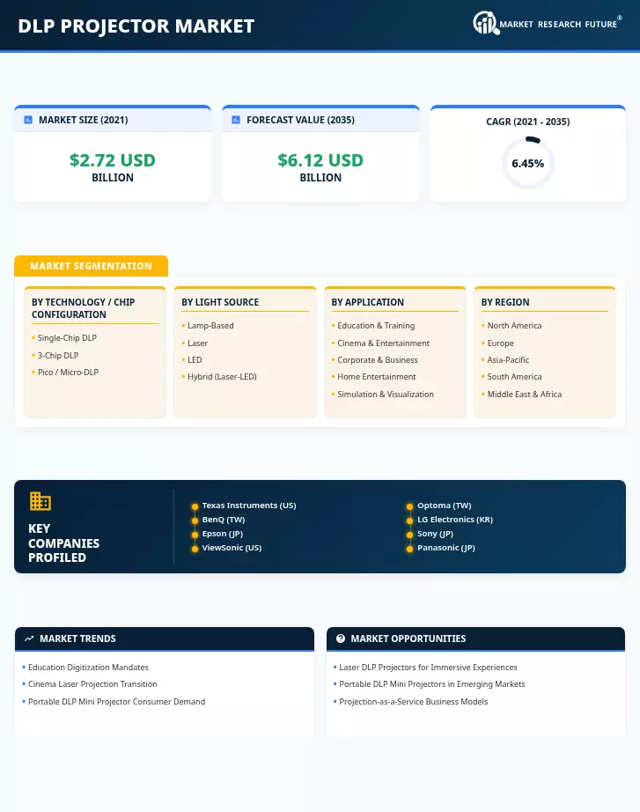Click the By Technology / Chip Configuration heading
640x812 pixels.
84,308
